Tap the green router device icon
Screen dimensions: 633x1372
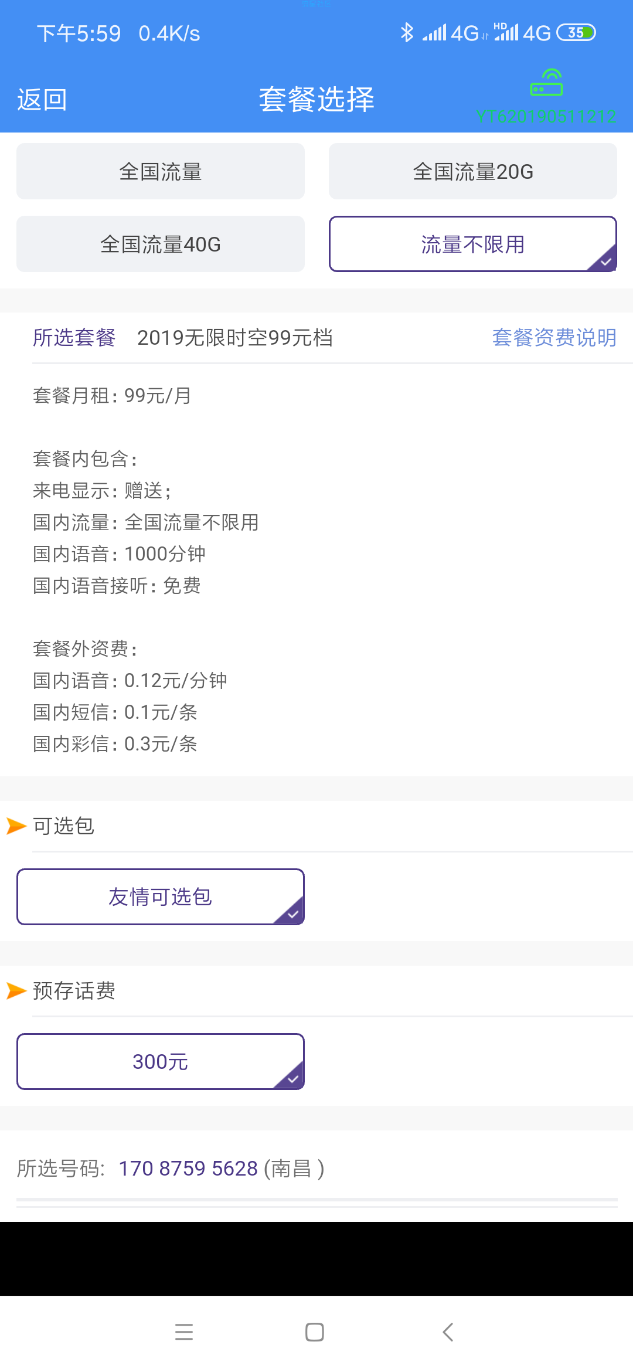[546, 83]
